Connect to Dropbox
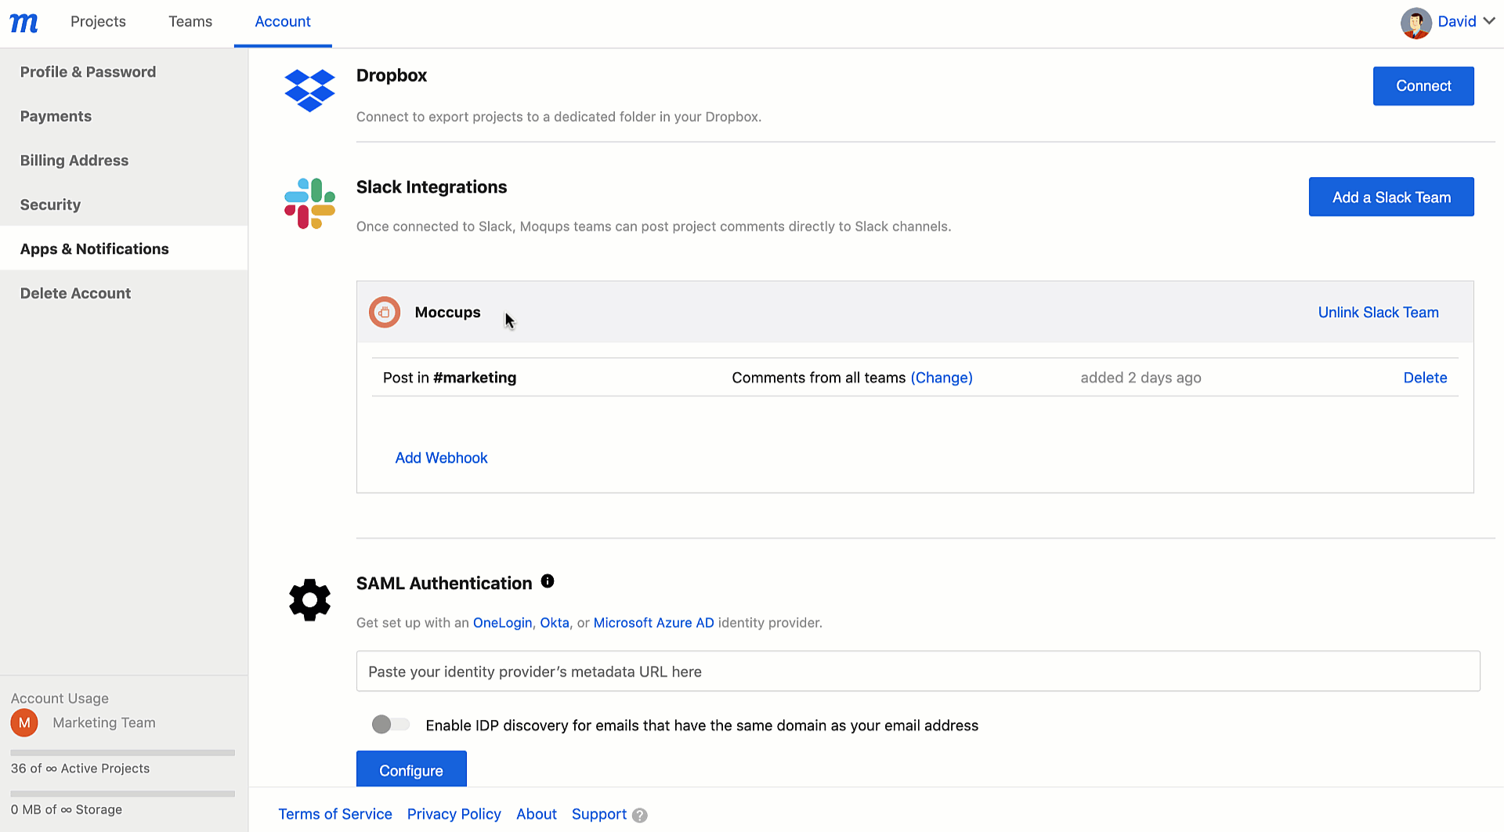Screen dimensions: 1504x832 click(x=1423, y=85)
